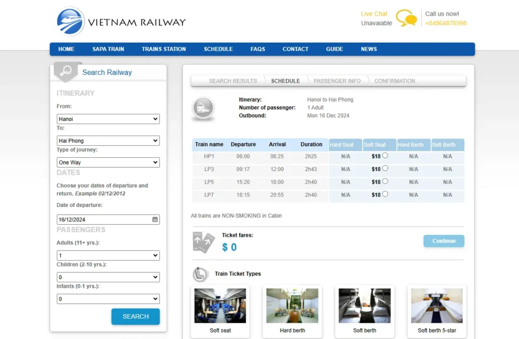Open the Hard berth thumbnail image
This screenshot has height=339, width=519.
pos(292,306)
